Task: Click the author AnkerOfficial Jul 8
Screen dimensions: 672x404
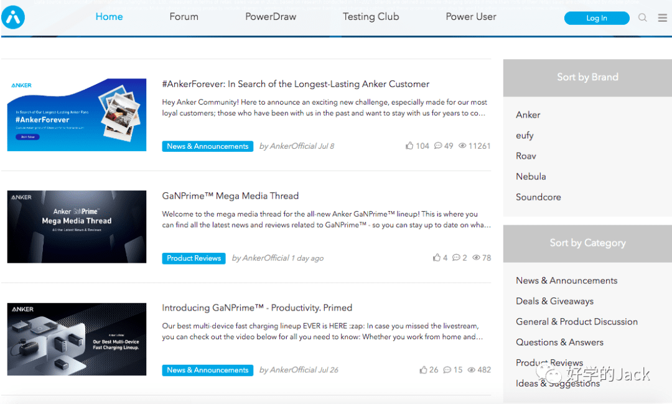Action: (x=297, y=146)
